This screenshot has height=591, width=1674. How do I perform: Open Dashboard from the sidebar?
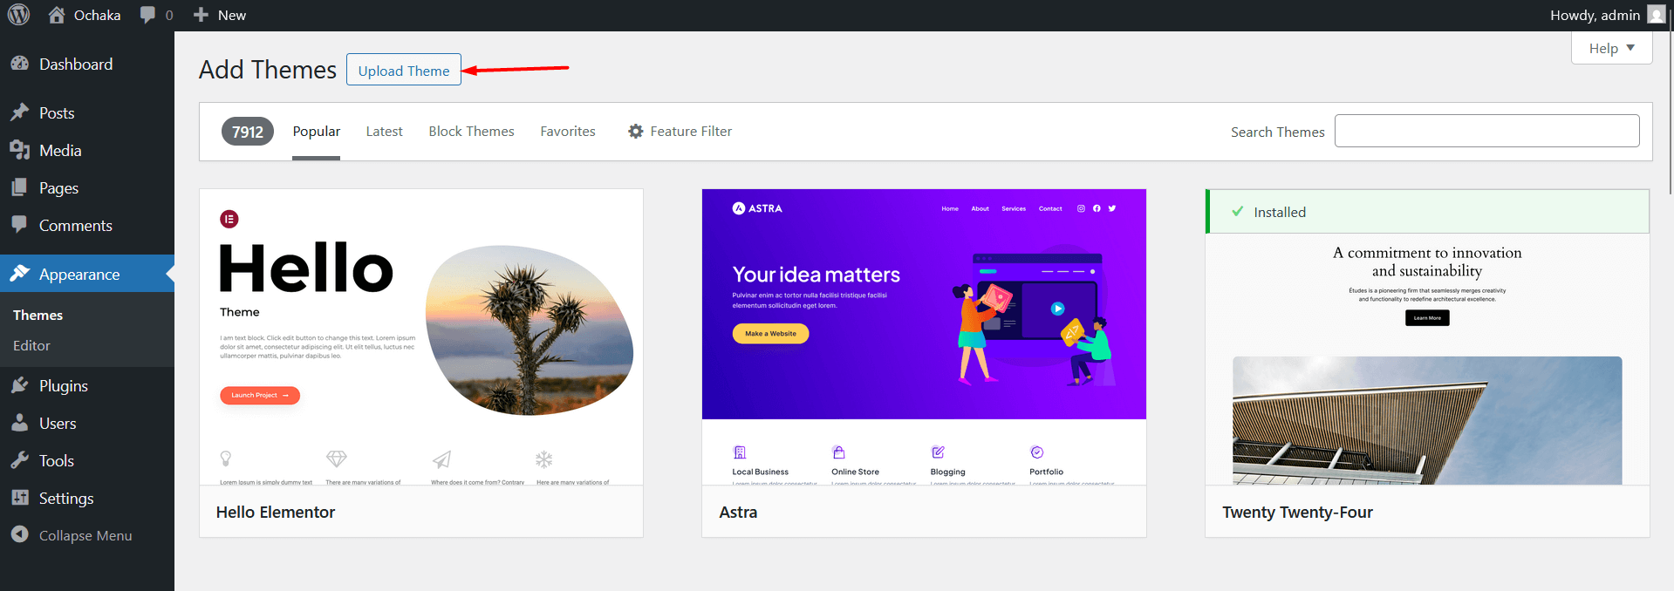pos(75,65)
